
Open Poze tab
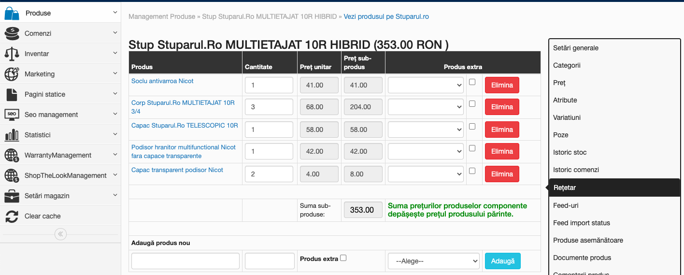click(x=561, y=135)
